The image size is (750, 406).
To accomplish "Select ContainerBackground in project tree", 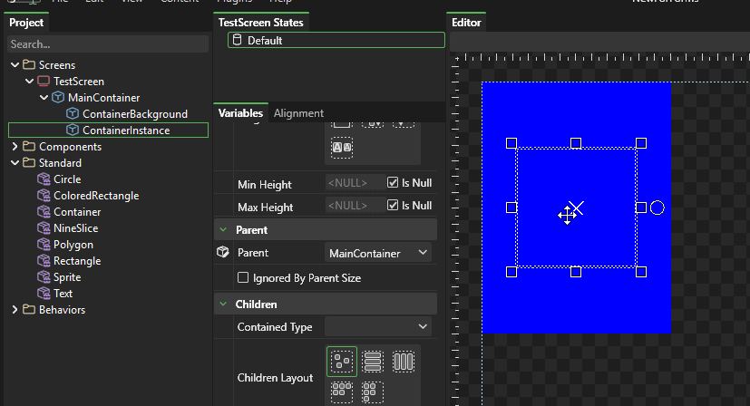I will click(x=134, y=114).
